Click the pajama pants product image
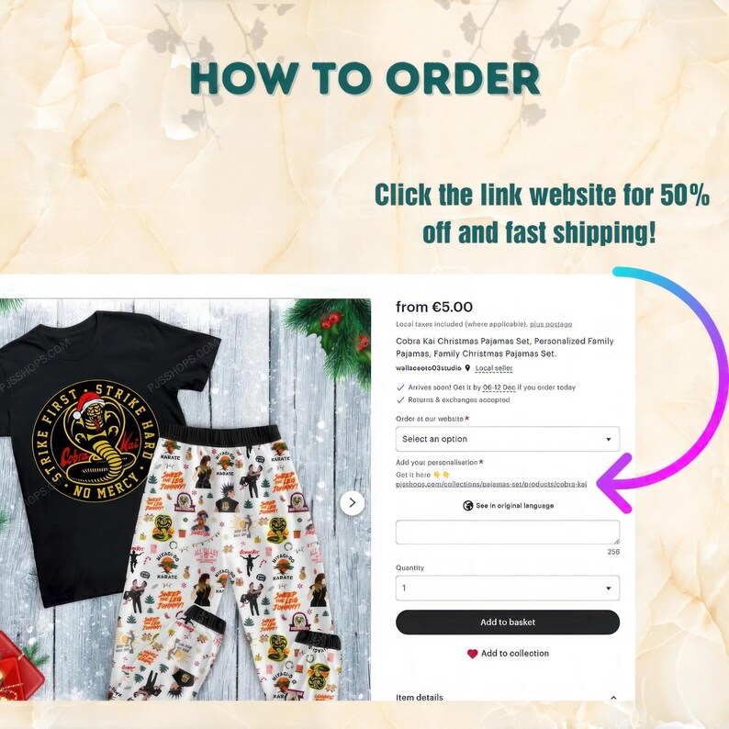The height and width of the screenshot is (729, 729). pyautogui.click(x=228, y=560)
